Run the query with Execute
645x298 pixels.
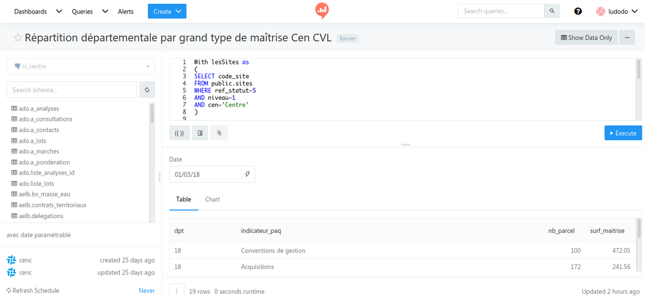tap(623, 133)
